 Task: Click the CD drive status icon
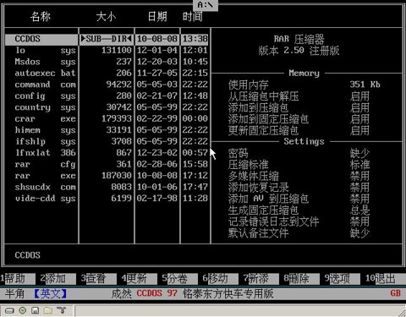coord(22,310)
